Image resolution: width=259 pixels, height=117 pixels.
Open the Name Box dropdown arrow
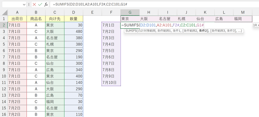[24, 4]
